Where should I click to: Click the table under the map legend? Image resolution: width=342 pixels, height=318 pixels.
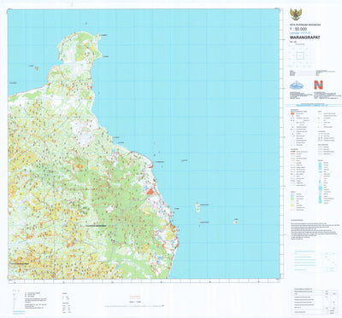pyautogui.click(x=314, y=302)
